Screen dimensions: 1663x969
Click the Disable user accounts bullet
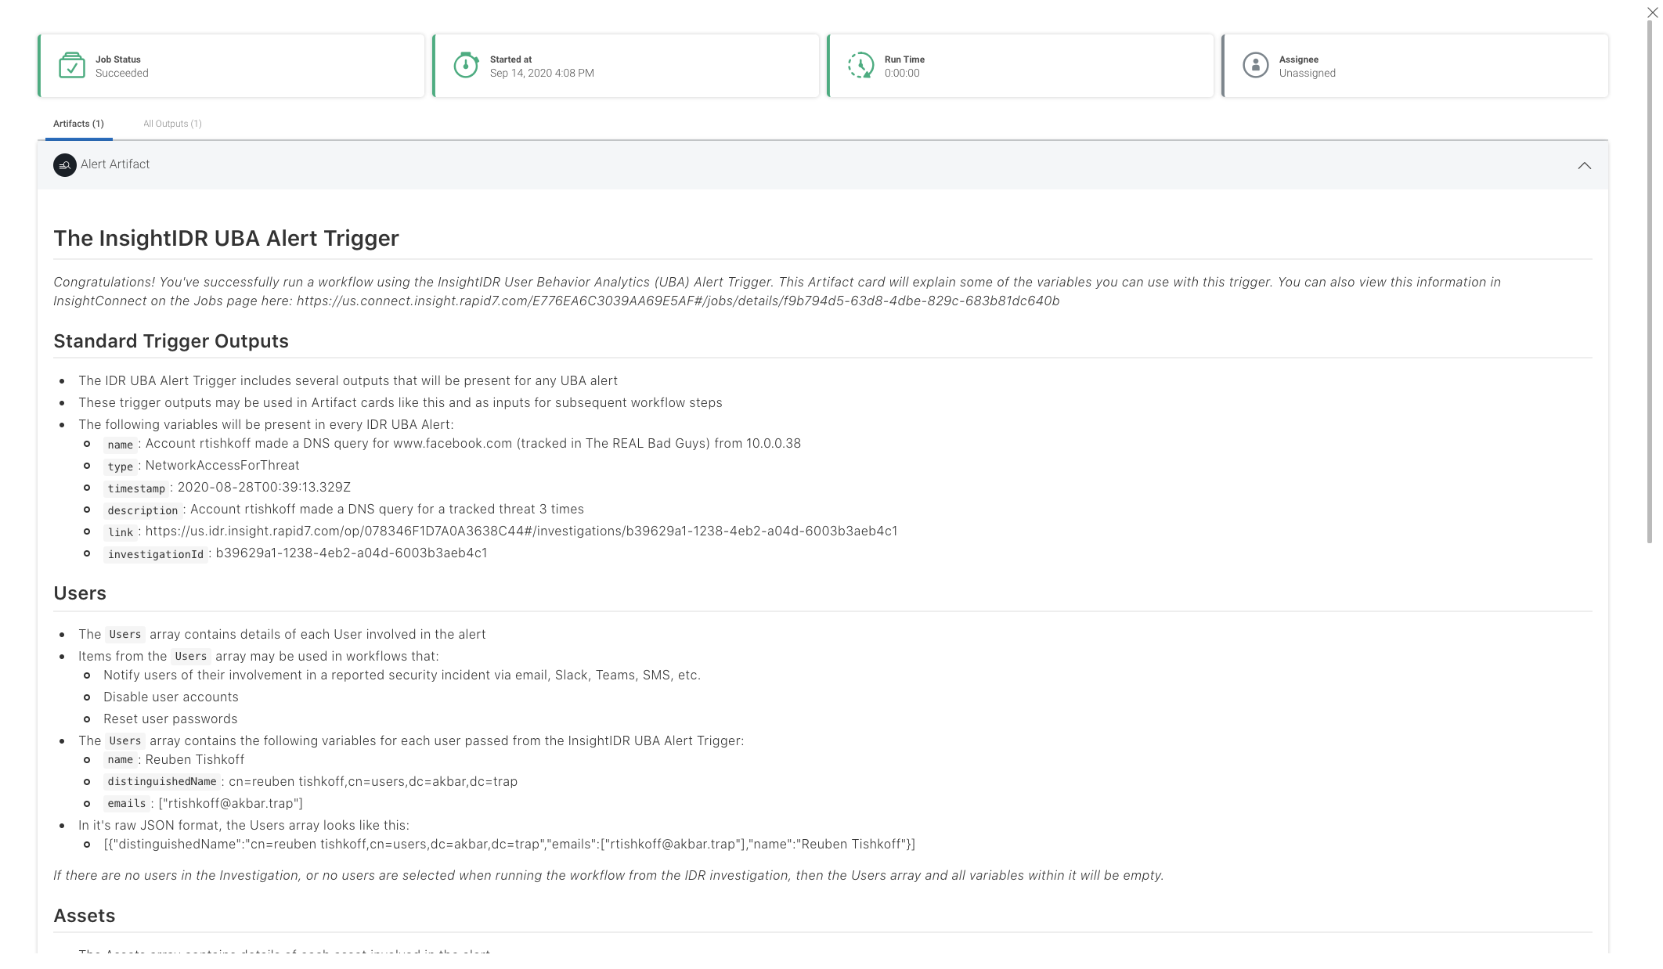(x=171, y=697)
